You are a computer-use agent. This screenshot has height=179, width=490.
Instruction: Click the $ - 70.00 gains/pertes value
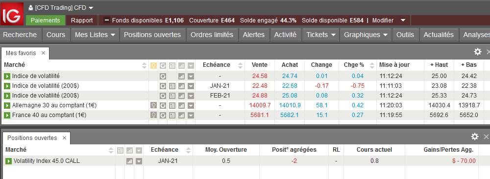click(x=464, y=161)
